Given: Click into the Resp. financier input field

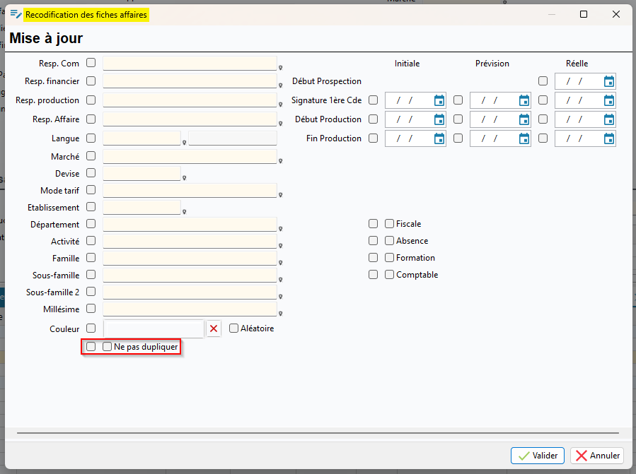Looking at the screenshot, I should tap(190, 81).
